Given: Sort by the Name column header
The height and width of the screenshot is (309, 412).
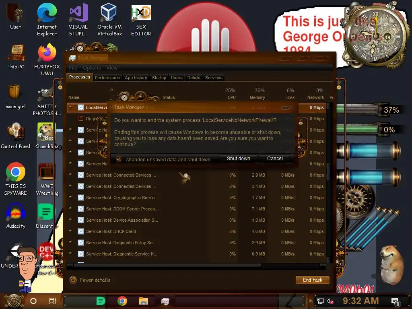Looking at the screenshot, I should click(x=74, y=97).
